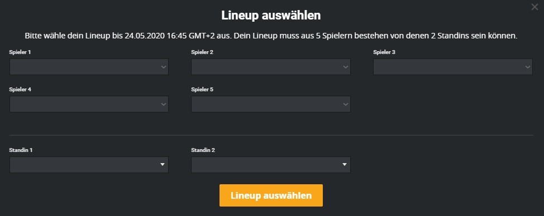544x216 pixels.
Task: Click the Standin 1 field label
Action: point(21,150)
